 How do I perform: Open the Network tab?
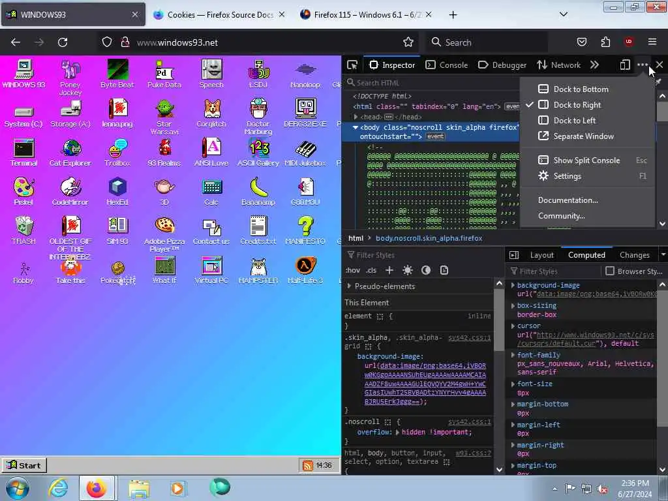pyautogui.click(x=558, y=65)
